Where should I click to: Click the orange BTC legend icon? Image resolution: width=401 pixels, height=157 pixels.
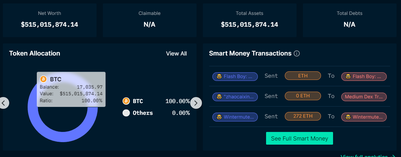pyautogui.click(x=126, y=101)
